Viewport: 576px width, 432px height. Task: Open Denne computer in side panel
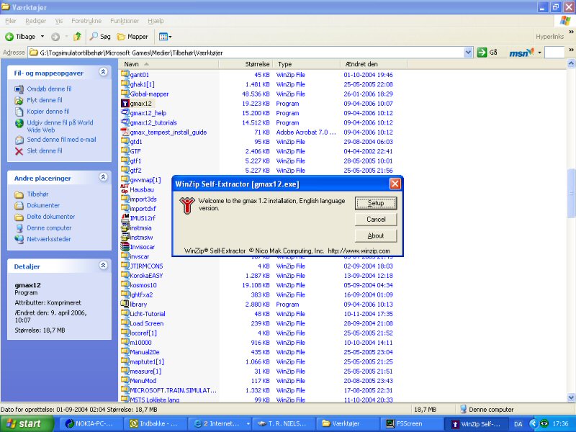point(49,228)
